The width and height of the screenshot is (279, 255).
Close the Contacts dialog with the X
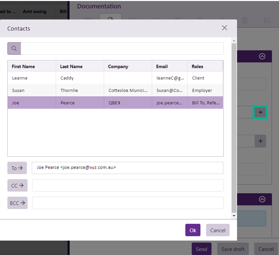[225, 28]
